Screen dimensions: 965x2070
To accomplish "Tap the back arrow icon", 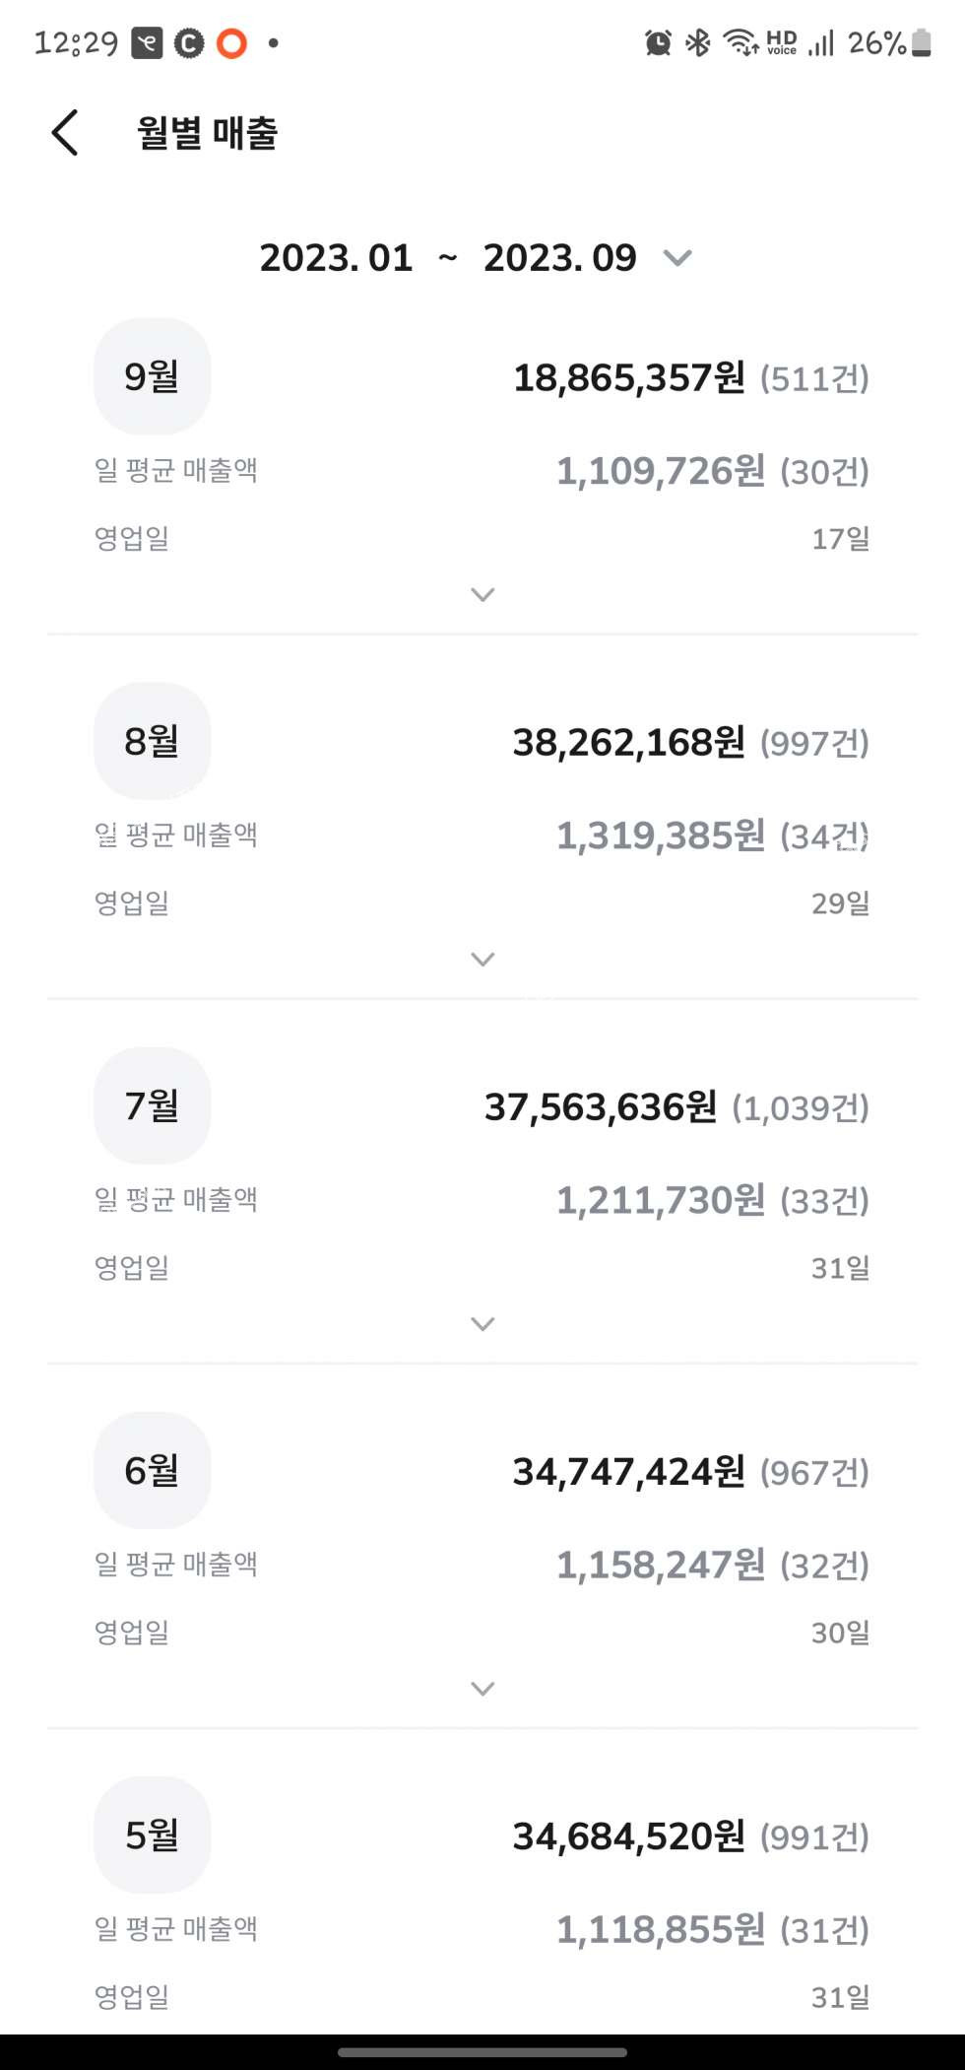I will (65, 133).
